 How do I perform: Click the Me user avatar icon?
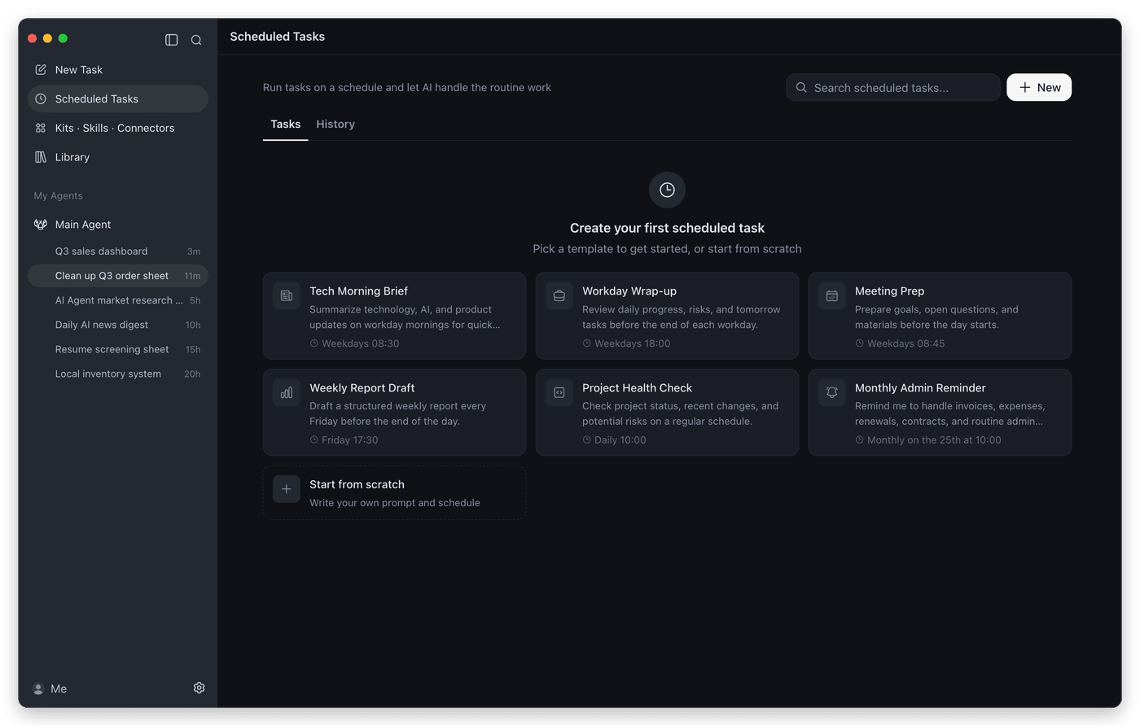point(38,689)
